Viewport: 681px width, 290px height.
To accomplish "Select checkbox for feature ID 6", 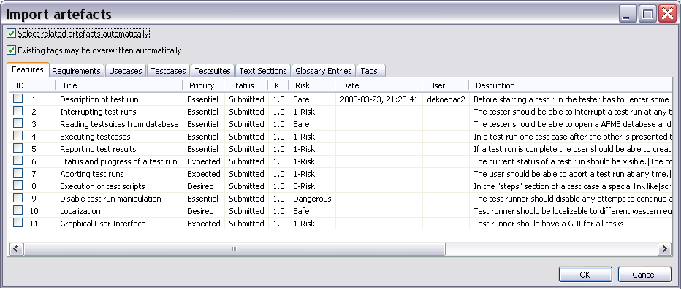I will click(x=18, y=161).
